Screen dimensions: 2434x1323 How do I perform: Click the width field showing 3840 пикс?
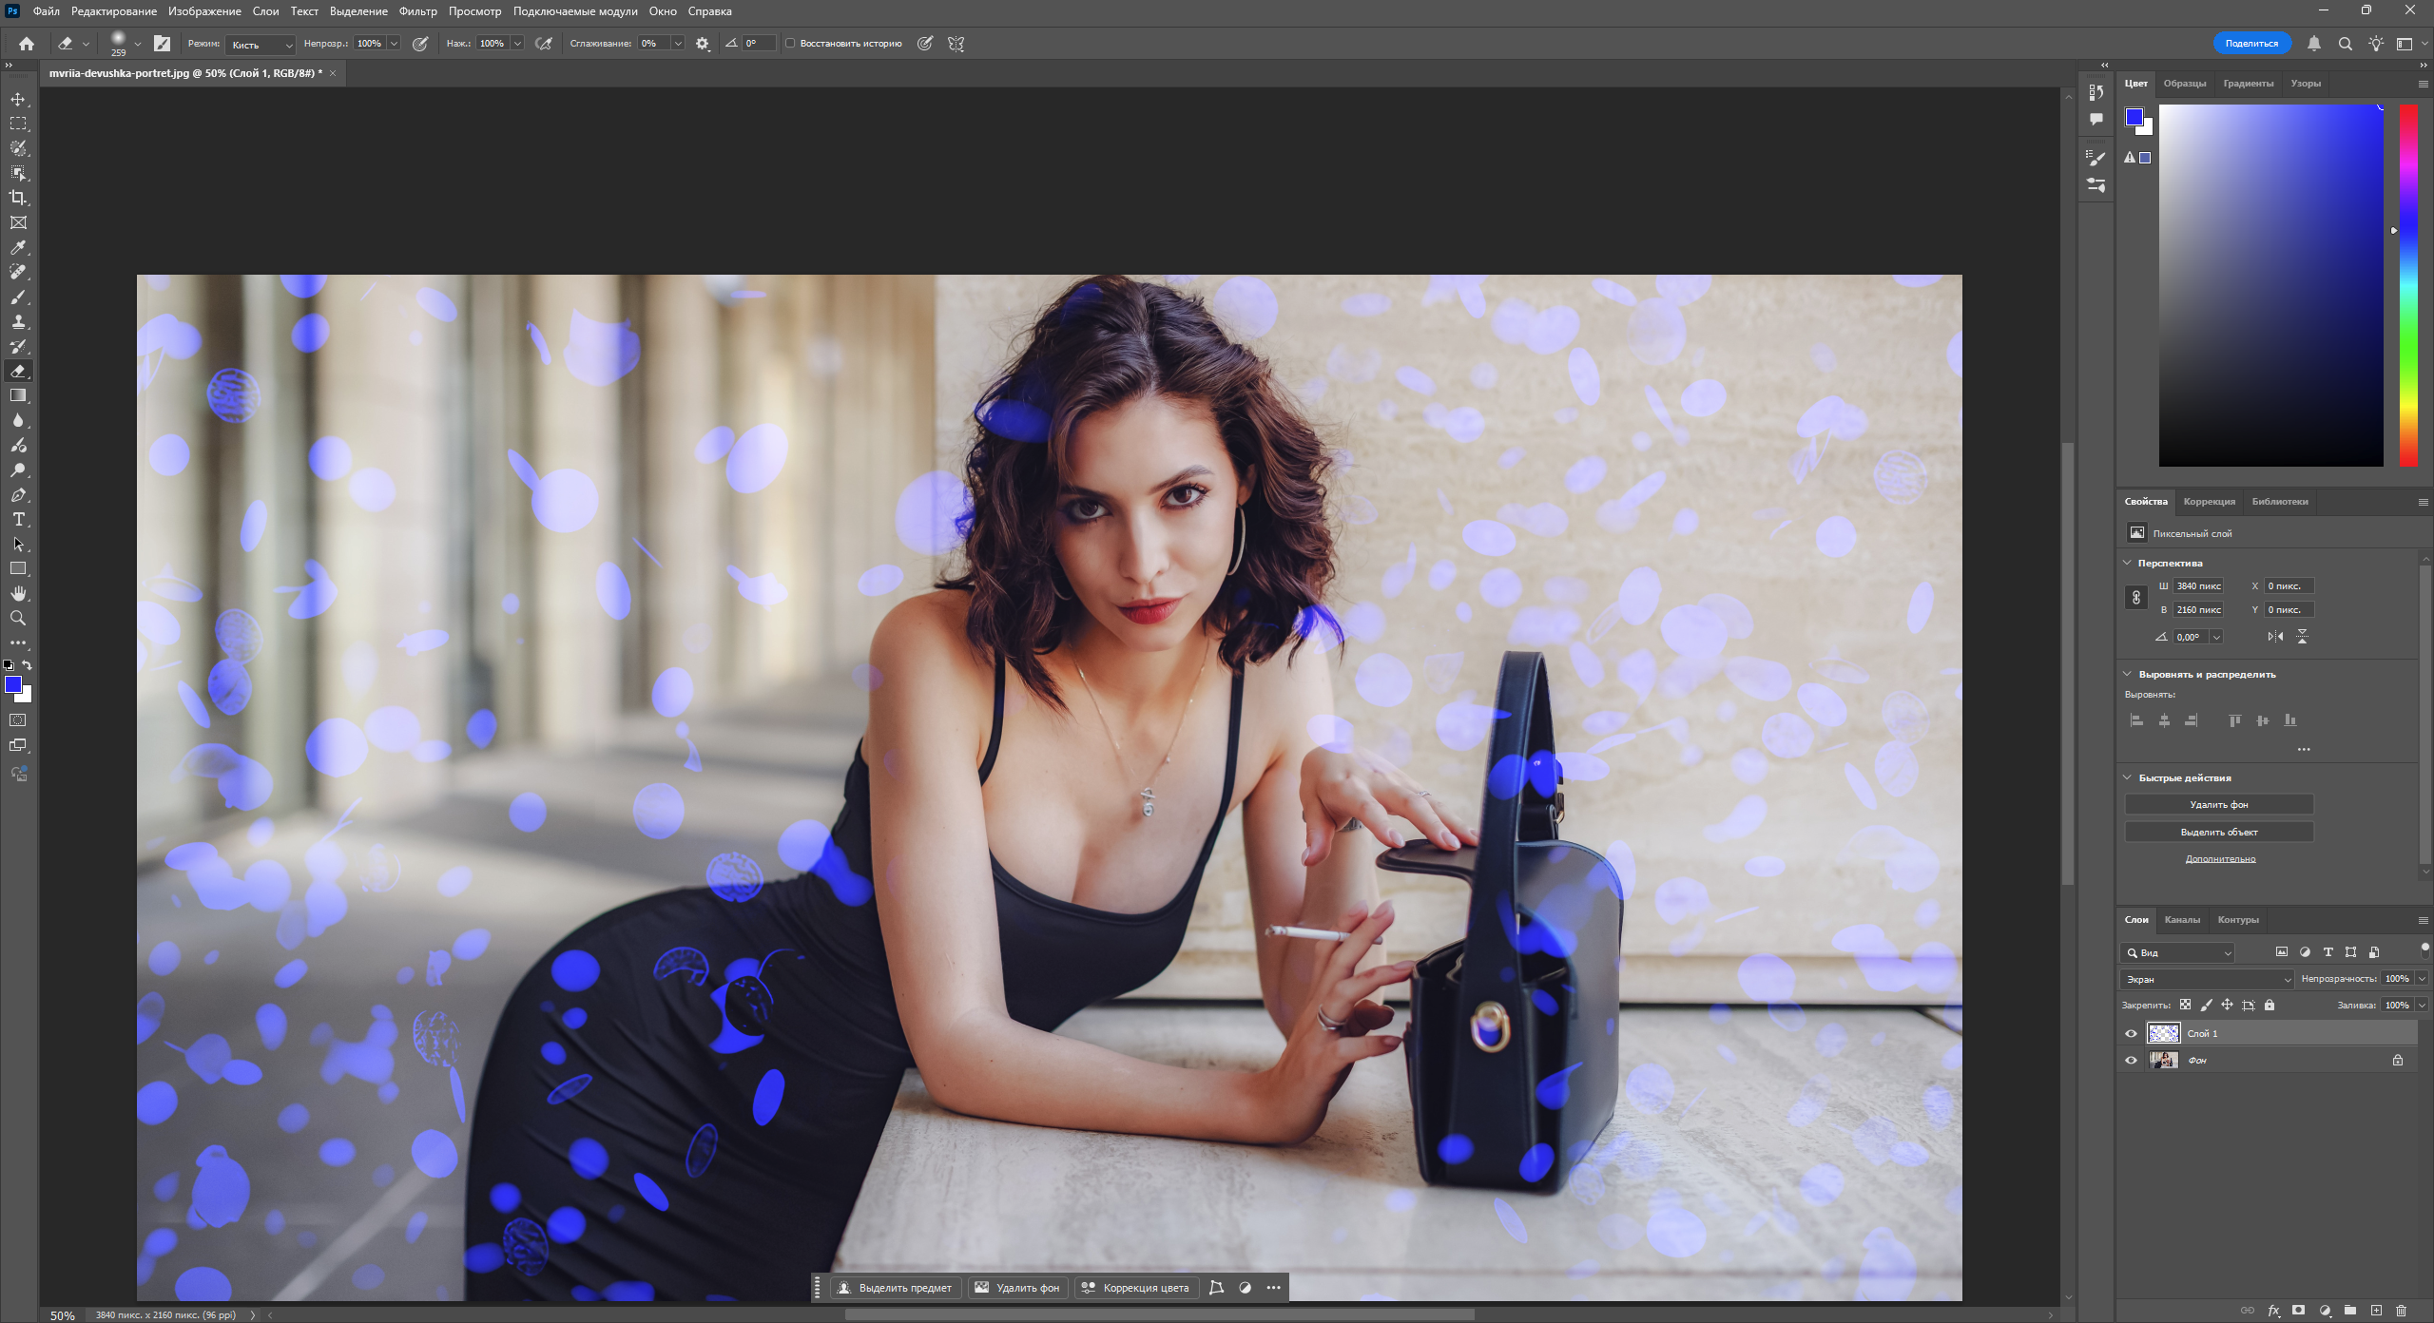click(2198, 585)
